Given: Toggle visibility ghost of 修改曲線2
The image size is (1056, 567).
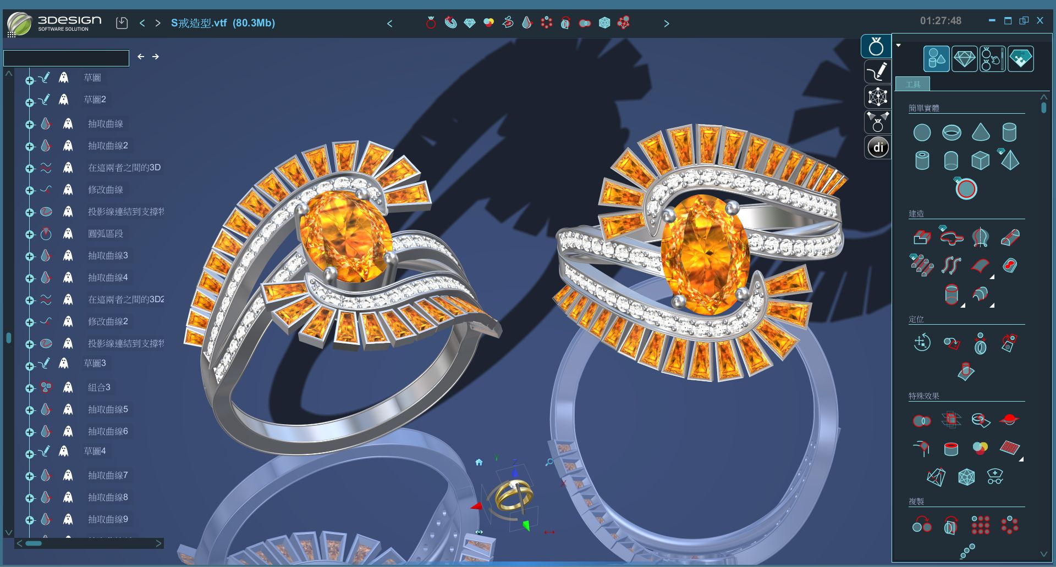Looking at the screenshot, I should 68,321.
